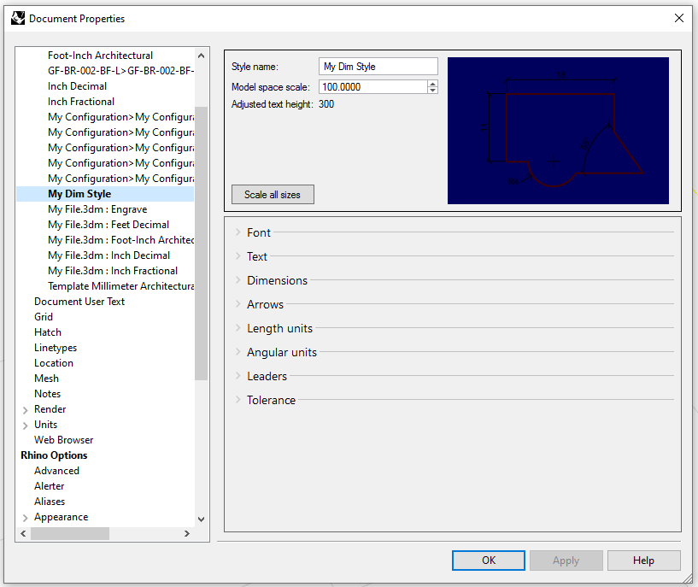Click the Help button
Screen dimensions: 698x587
click(643, 561)
